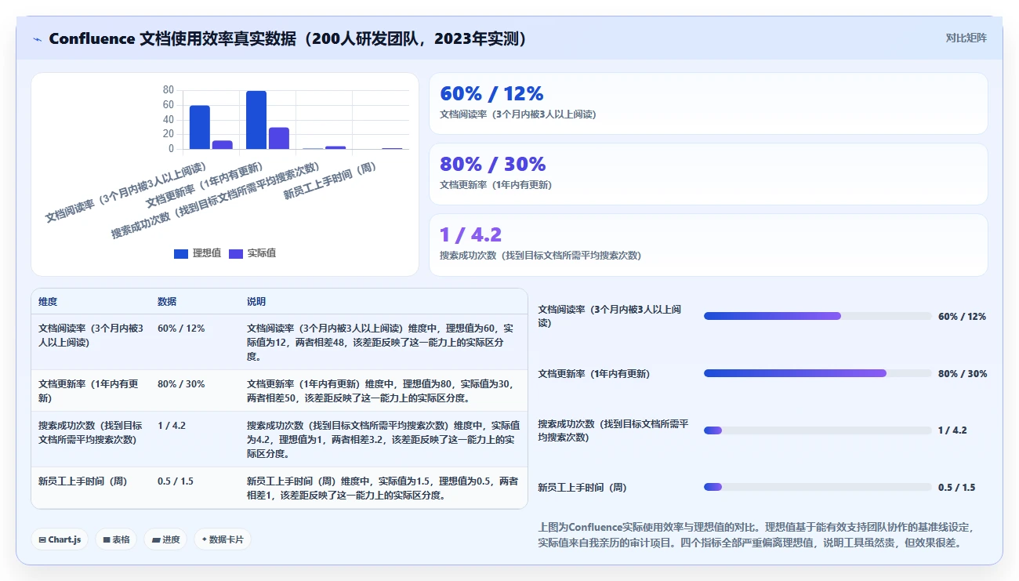The height and width of the screenshot is (581, 1019).
Task: Click the 进度 tag chip
Action: (165, 539)
